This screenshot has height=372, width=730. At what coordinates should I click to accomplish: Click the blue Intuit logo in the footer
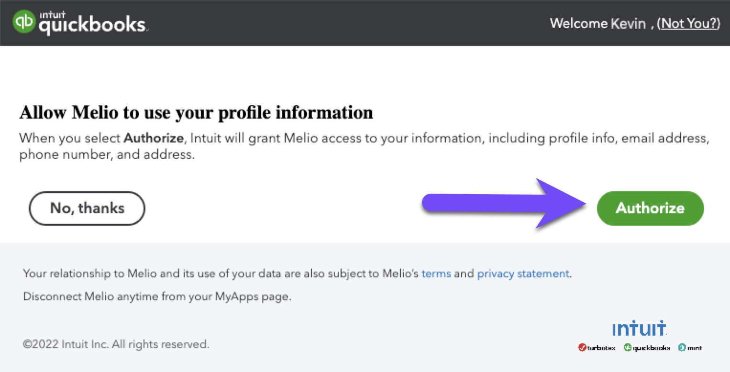click(639, 329)
